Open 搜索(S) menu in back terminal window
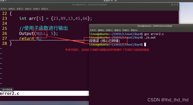193x105 pixels. click(28, 9)
